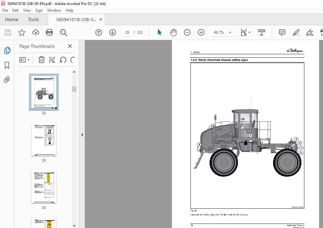Open the Page Thumbnails pane icon
323x228 pixels.
pos(7,50)
